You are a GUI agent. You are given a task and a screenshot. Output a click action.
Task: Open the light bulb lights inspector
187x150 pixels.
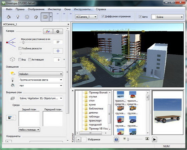tap(18, 17)
